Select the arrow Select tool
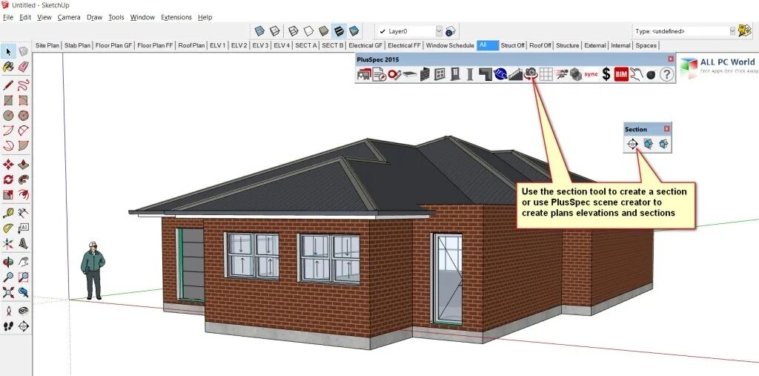 pos(8,51)
